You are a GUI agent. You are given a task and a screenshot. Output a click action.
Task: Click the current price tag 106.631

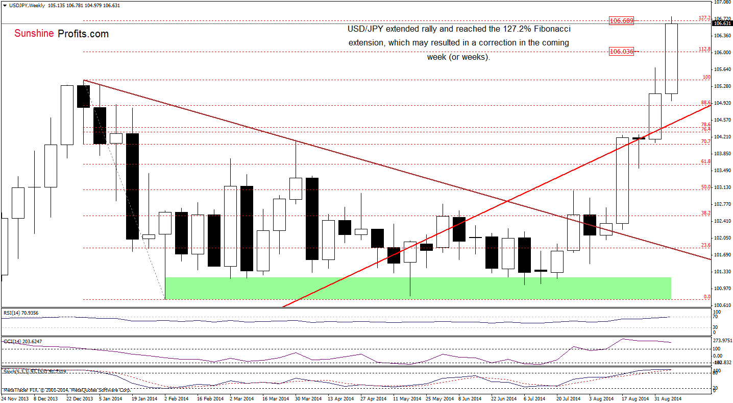pyautogui.click(x=722, y=23)
